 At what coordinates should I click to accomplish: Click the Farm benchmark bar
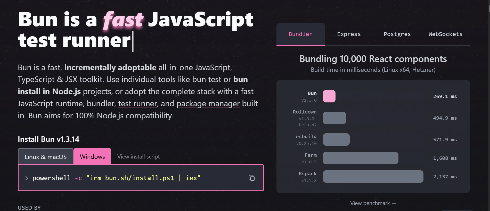pos(361,158)
